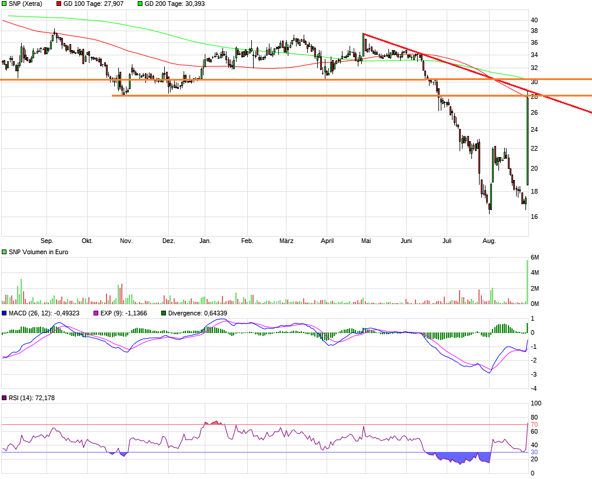Image resolution: width=592 pixels, height=479 pixels.
Task: Click the tallest green volume bar at right
Action: tap(527, 282)
